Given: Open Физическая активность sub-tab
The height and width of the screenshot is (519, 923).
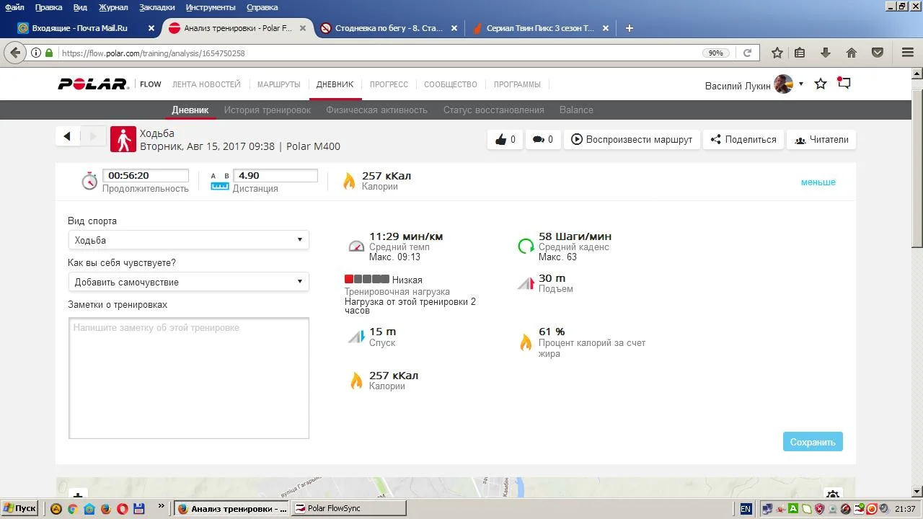Looking at the screenshot, I should [x=376, y=110].
